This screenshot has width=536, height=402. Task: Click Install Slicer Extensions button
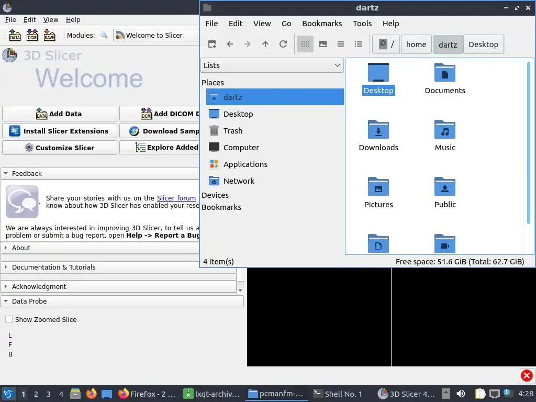(x=60, y=131)
